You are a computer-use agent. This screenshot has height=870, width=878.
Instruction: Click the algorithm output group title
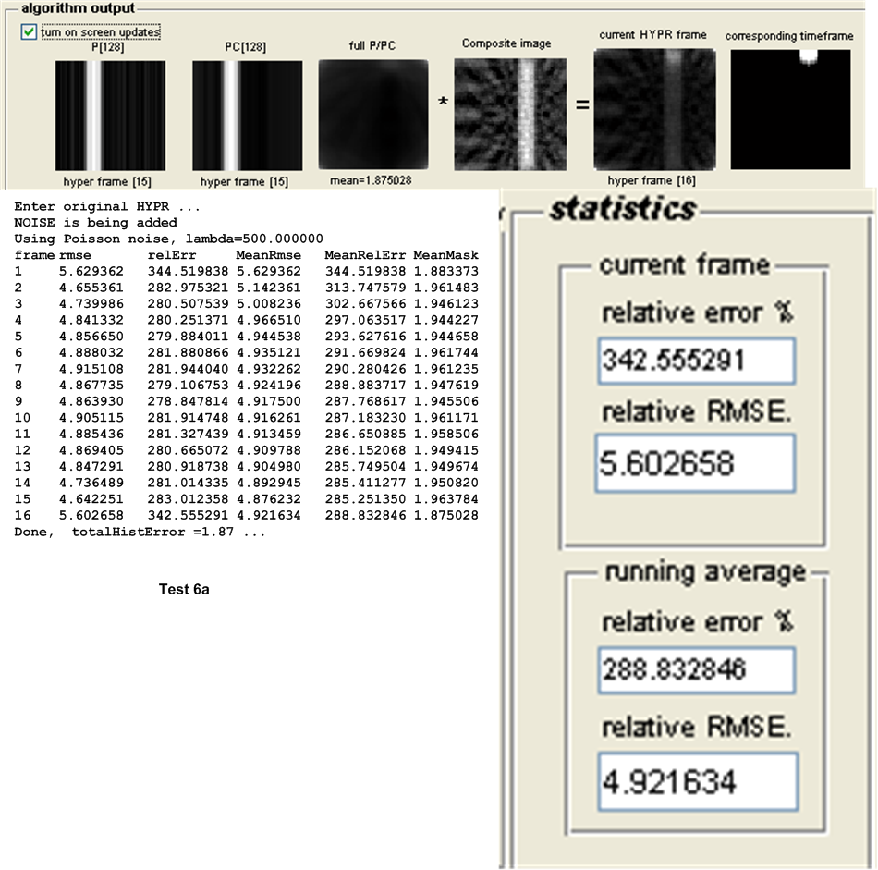78,8
